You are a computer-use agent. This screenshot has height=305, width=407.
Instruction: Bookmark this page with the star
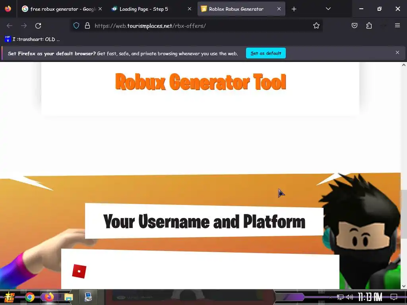316,26
